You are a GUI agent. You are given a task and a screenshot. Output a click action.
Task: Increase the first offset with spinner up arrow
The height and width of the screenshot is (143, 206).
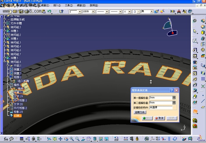point(174,97)
